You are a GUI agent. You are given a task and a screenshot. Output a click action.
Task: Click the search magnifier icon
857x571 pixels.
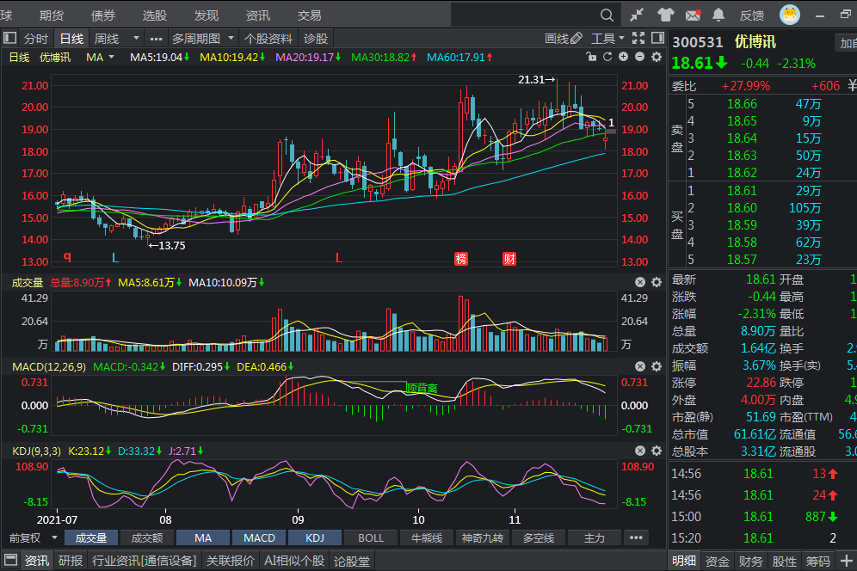pyautogui.click(x=607, y=15)
